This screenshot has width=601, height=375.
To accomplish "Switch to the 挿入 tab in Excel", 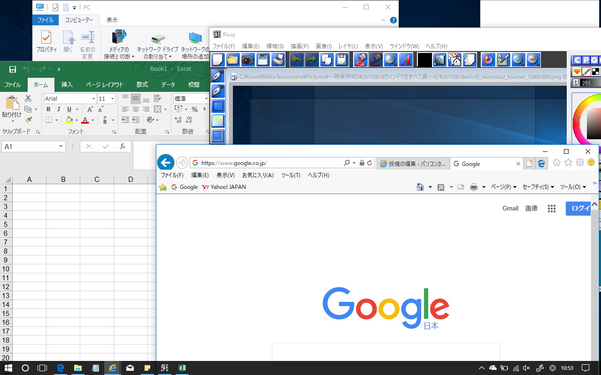I will click(67, 85).
